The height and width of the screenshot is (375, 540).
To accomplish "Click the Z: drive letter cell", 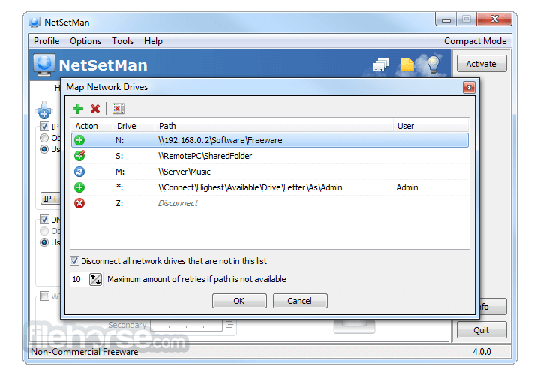I will pos(119,203).
